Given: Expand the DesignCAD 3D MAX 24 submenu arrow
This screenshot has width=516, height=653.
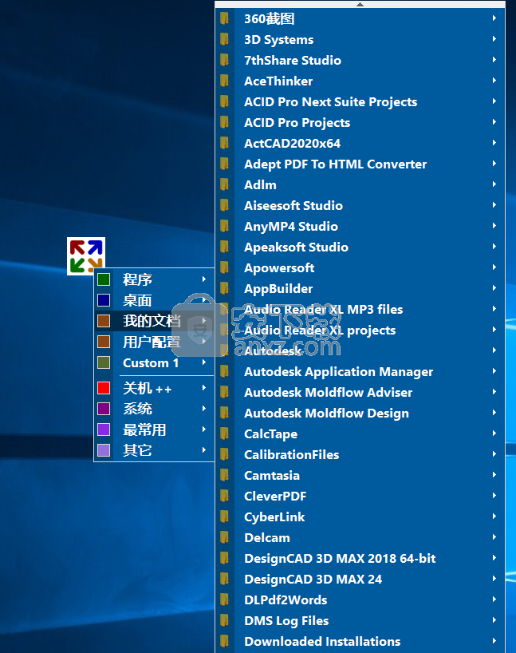Looking at the screenshot, I should (x=494, y=579).
